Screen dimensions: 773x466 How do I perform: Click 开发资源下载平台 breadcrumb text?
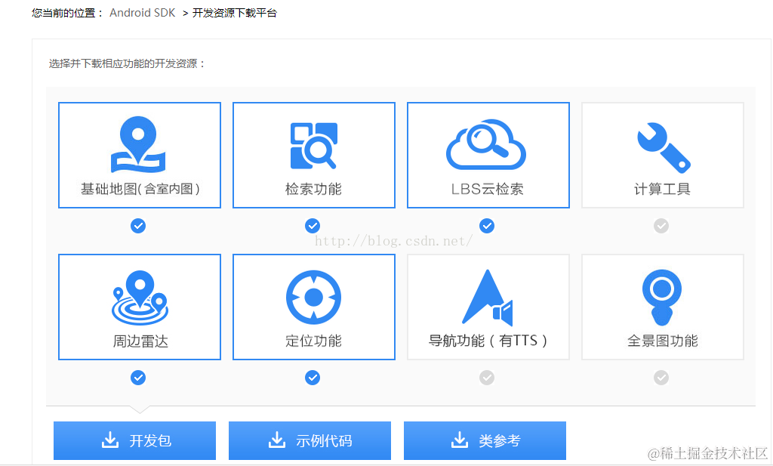point(235,13)
